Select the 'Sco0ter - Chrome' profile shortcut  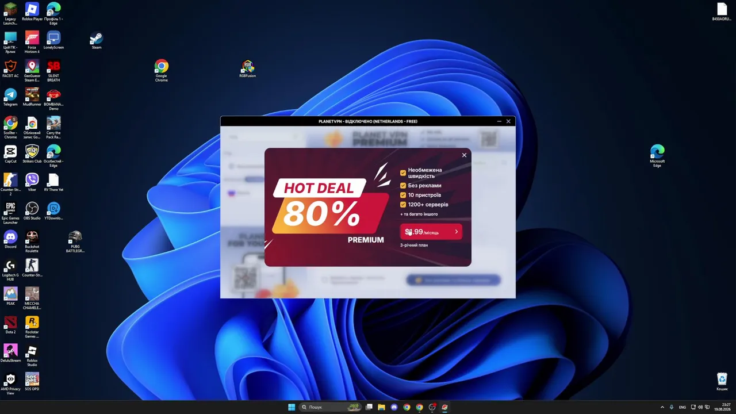click(10, 128)
